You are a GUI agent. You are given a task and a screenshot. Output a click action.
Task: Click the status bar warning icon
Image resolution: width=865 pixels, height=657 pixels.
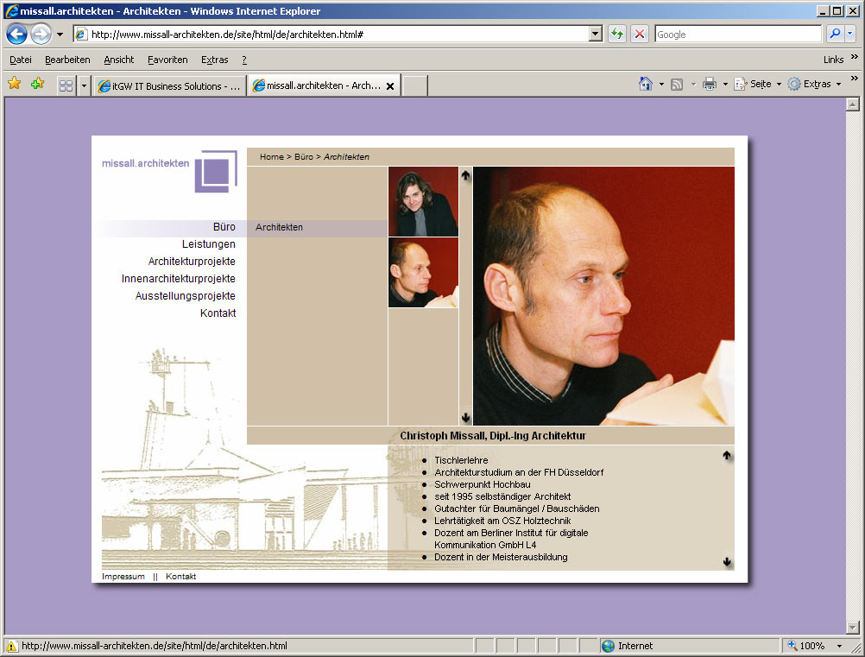(x=11, y=646)
